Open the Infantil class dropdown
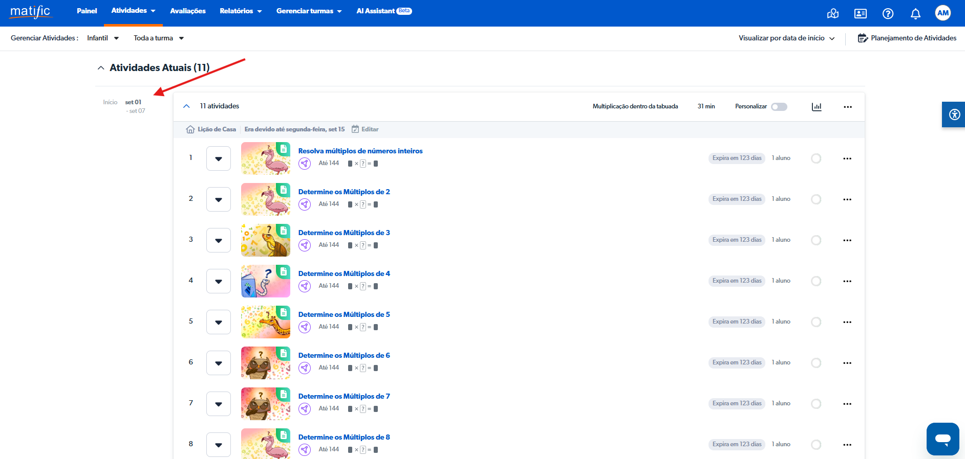Viewport: 965px width, 459px height. (x=103, y=38)
